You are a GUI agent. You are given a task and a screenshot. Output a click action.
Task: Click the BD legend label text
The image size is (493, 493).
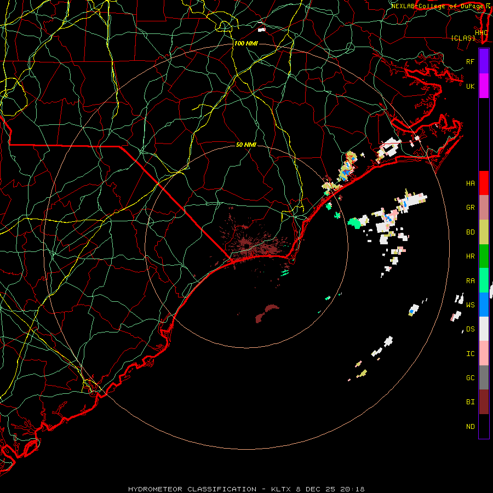click(470, 232)
